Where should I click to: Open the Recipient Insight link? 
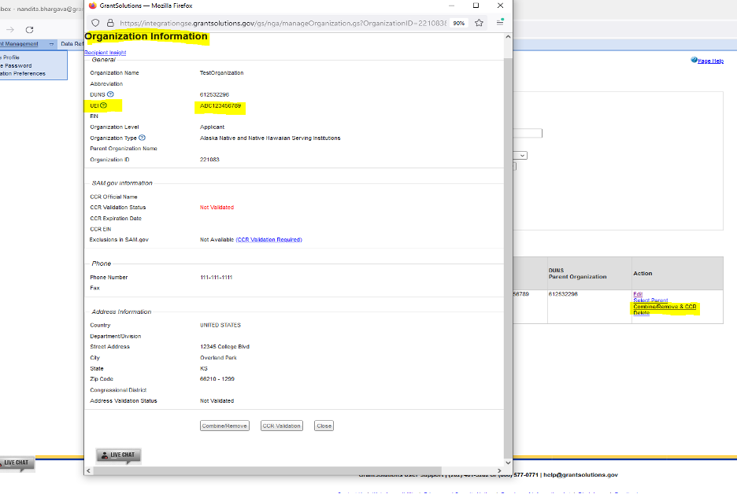click(105, 53)
